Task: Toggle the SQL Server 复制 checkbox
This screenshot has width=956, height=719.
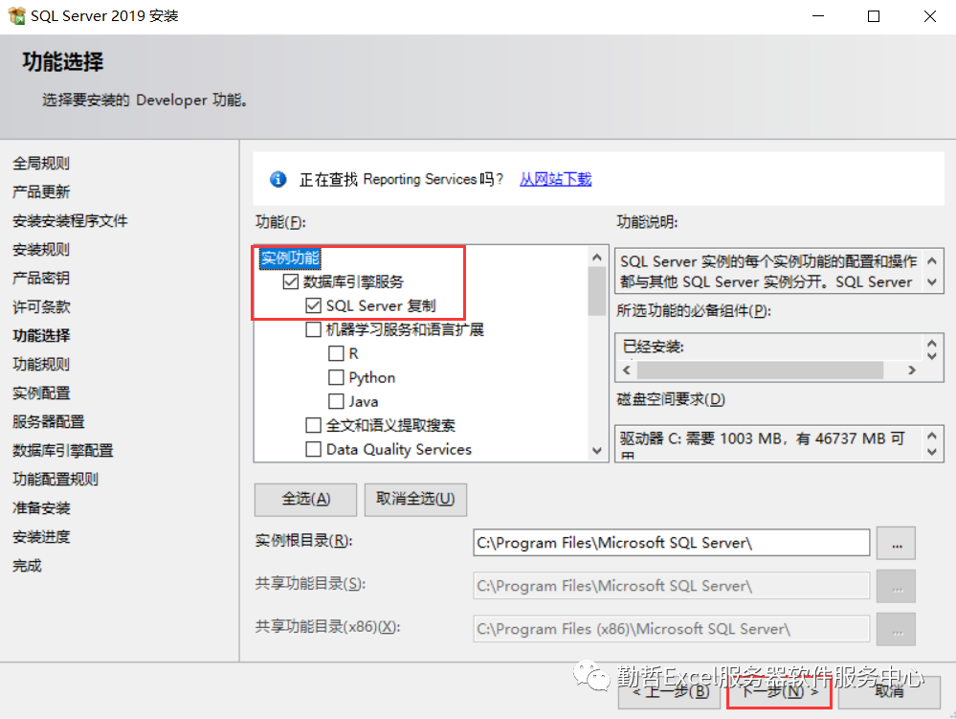Action: point(313,305)
